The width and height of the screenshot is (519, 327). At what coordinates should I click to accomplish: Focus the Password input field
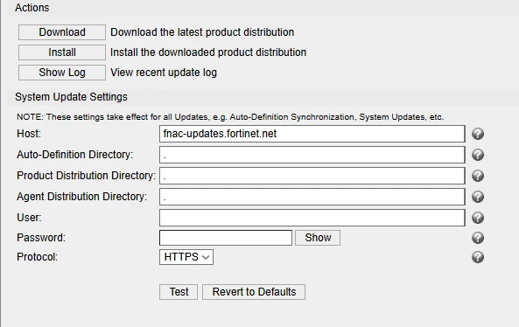[x=226, y=238]
